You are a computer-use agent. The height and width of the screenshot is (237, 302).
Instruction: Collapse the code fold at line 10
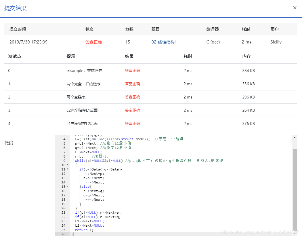tap(67, 165)
